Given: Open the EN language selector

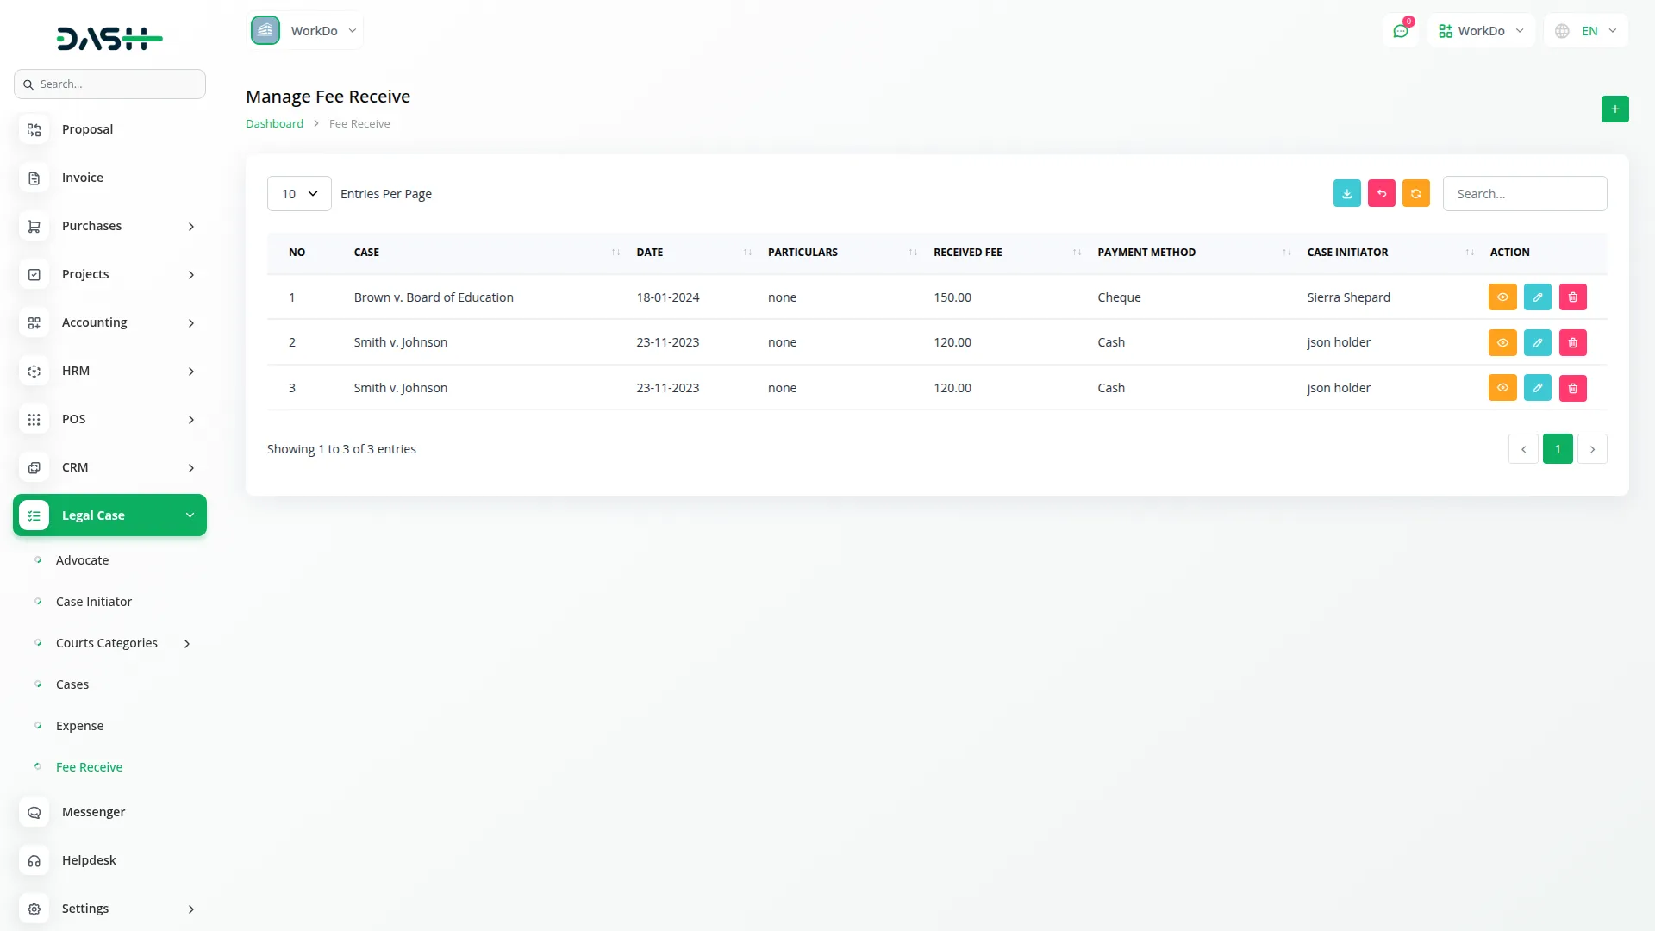Looking at the screenshot, I should tap(1584, 30).
